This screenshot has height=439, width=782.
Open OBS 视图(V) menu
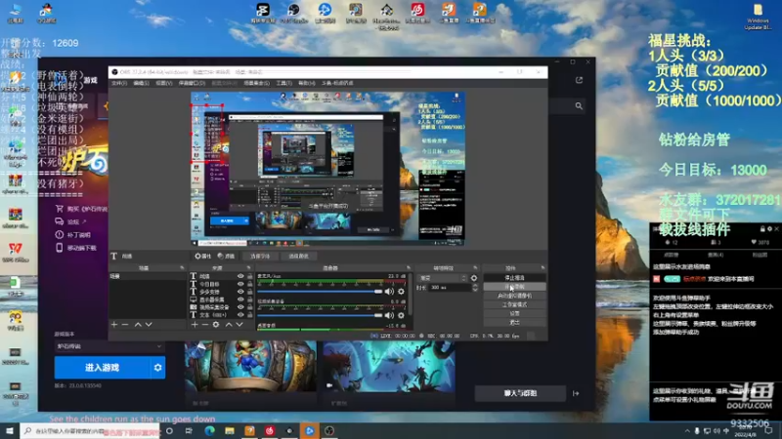pos(163,83)
